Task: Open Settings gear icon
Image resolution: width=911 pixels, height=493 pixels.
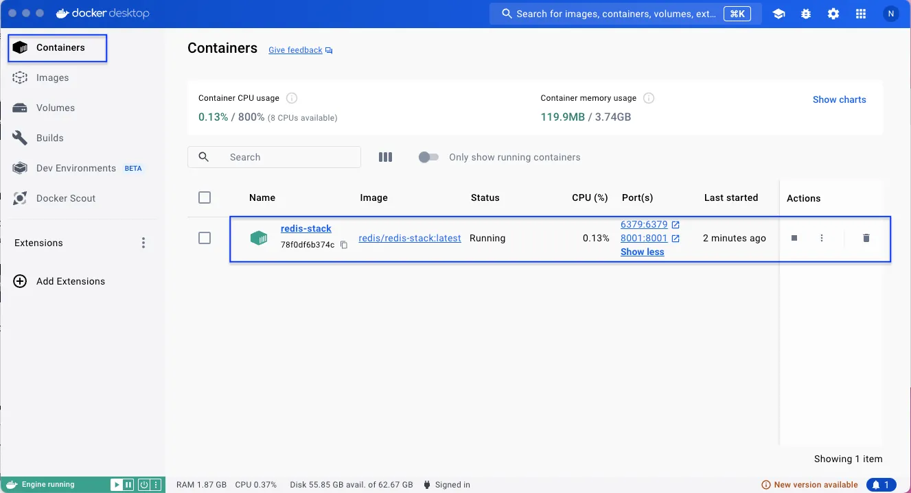Action: [x=833, y=14]
